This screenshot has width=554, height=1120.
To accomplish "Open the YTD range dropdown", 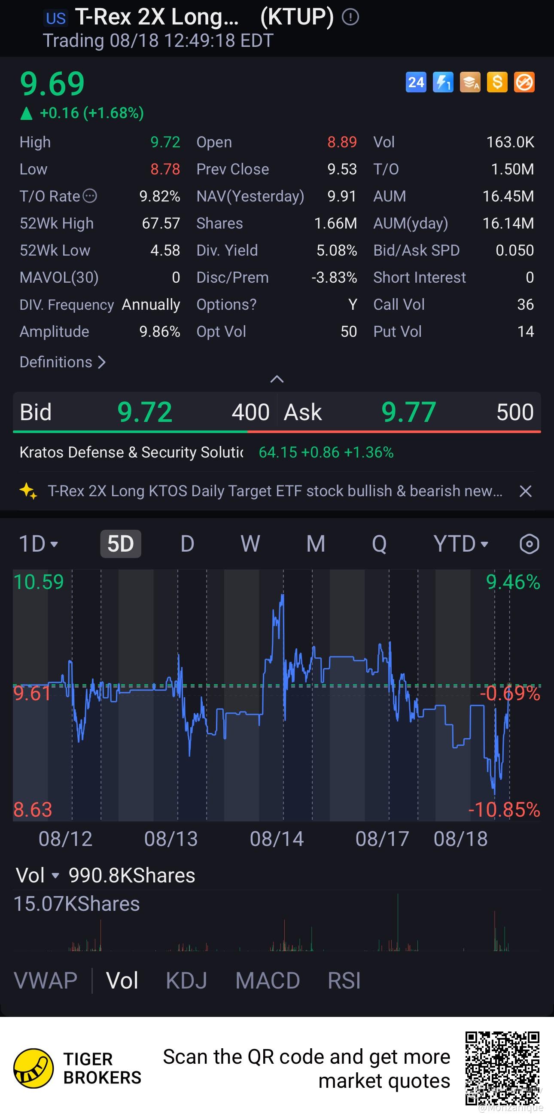I will pyautogui.click(x=460, y=544).
